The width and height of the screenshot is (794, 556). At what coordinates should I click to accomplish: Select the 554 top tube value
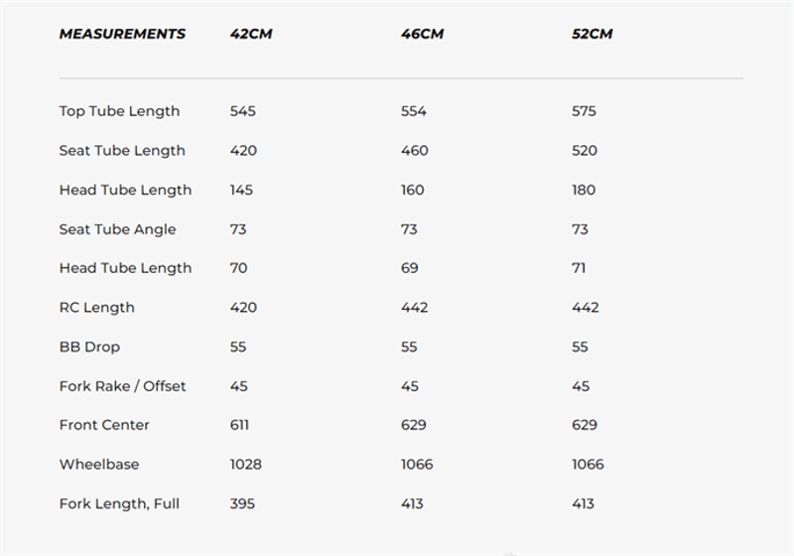click(x=414, y=111)
